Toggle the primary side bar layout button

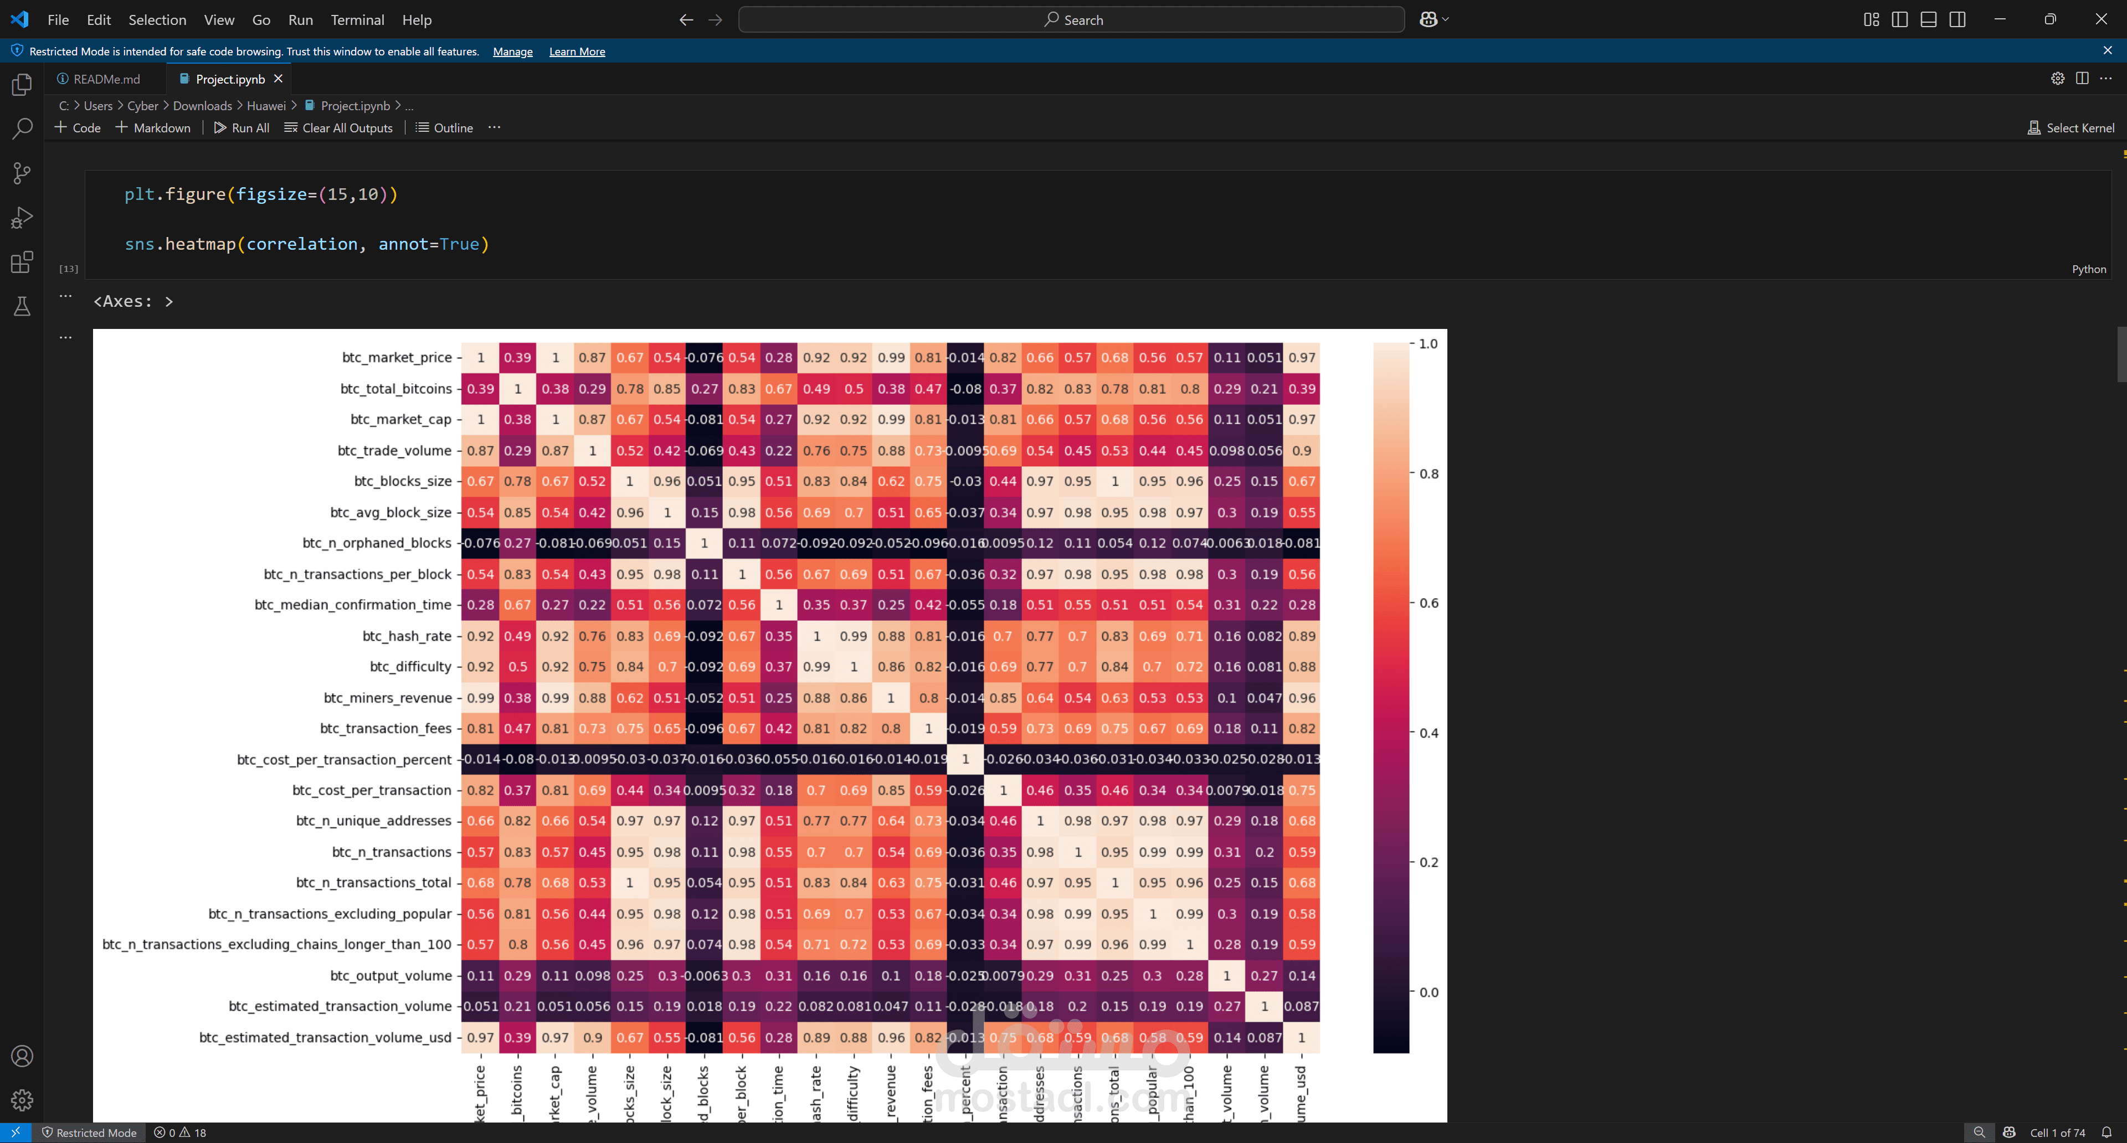point(1899,20)
